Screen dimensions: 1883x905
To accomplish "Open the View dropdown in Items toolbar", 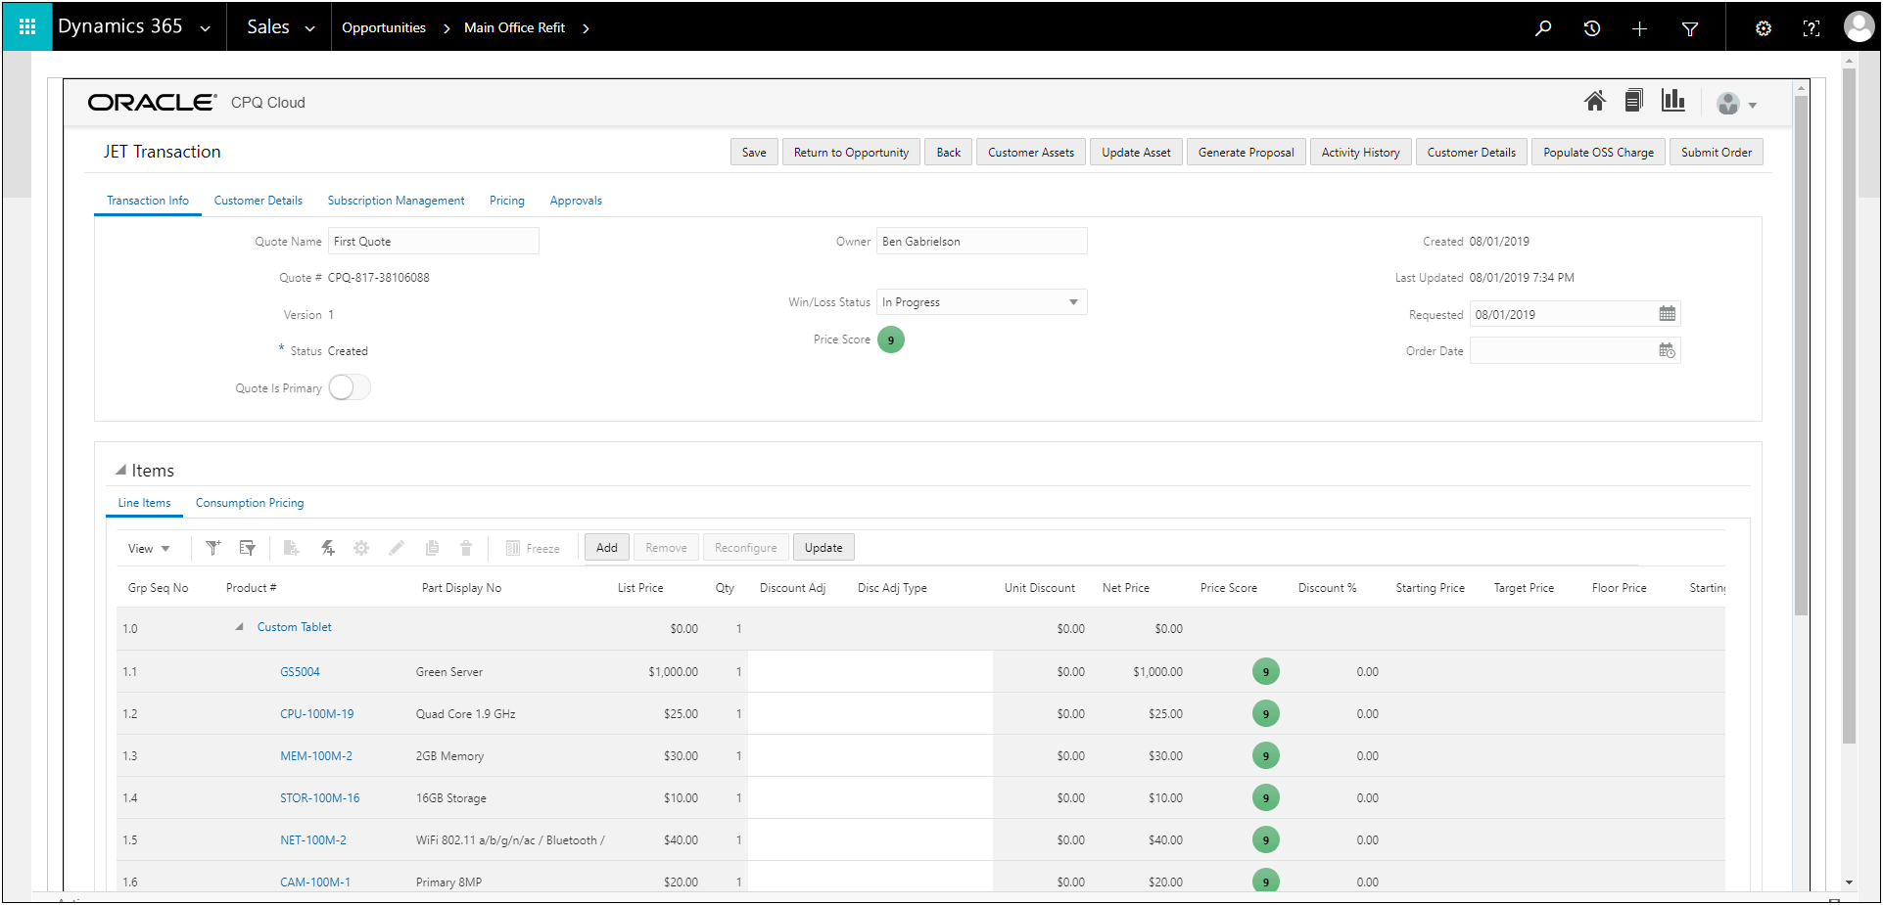I will 148,548.
